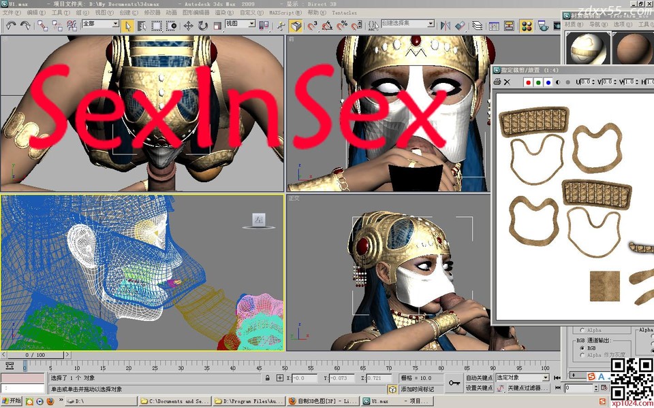Click the printer icon in the crop window

(x=497, y=82)
